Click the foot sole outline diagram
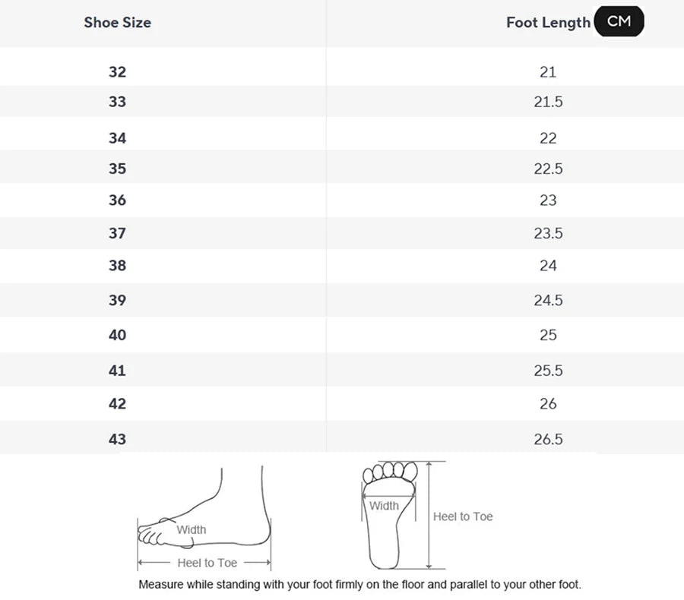The image size is (684, 600). (x=390, y=516)
